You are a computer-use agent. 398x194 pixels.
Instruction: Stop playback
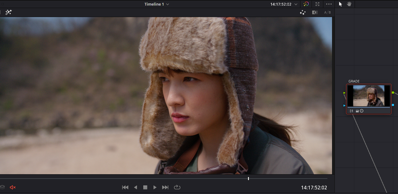tap(145, 187)
